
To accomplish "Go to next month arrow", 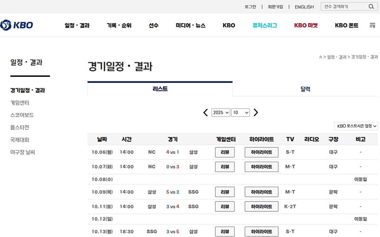I will [256, 112].
